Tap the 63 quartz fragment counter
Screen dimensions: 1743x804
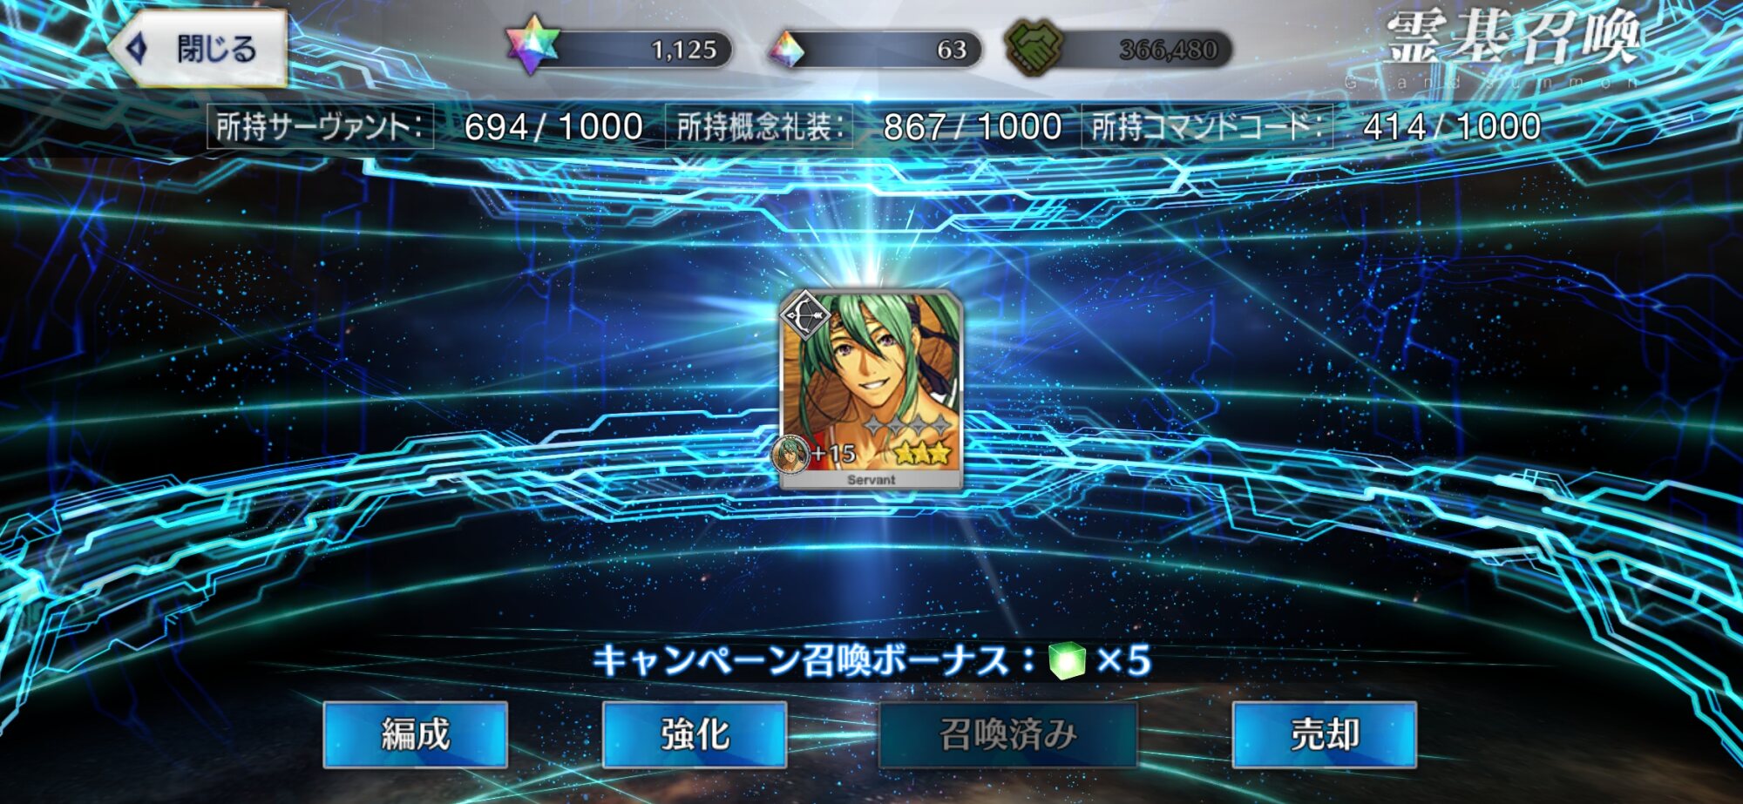pyautogui.click(x=952, y=51)
